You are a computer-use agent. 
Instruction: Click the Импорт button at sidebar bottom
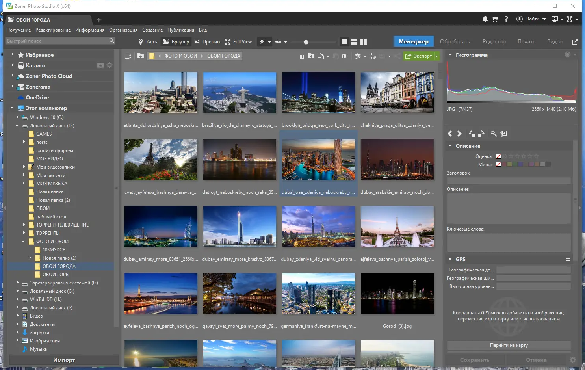(64, 360)
